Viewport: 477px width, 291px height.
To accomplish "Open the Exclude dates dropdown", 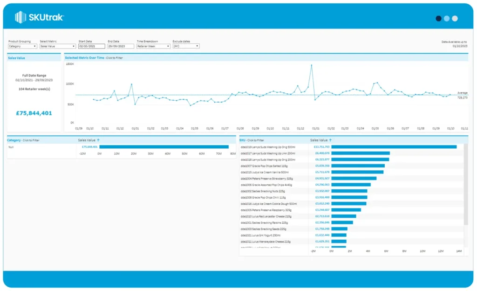I will (186, 46).
